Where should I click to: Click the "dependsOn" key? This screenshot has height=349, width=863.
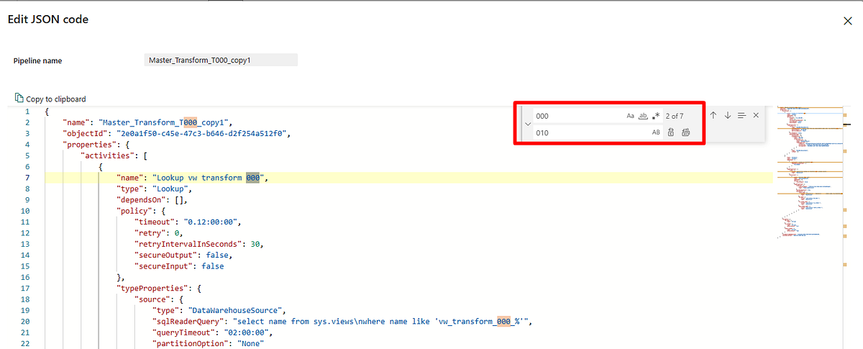pyautogui.click(x=141, y=200)
